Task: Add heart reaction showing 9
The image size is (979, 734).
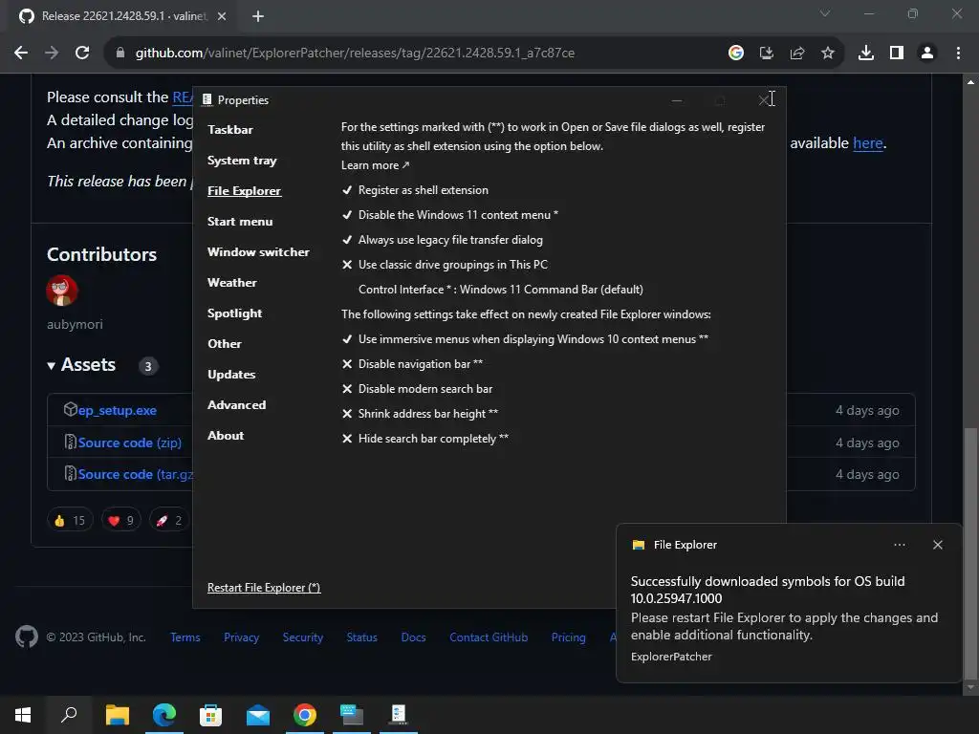Action: (121, 521)
